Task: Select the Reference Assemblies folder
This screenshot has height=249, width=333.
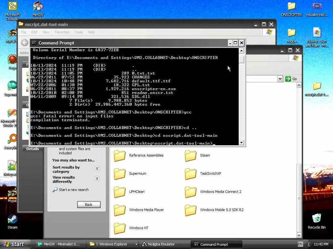Action: pos(139,155)
